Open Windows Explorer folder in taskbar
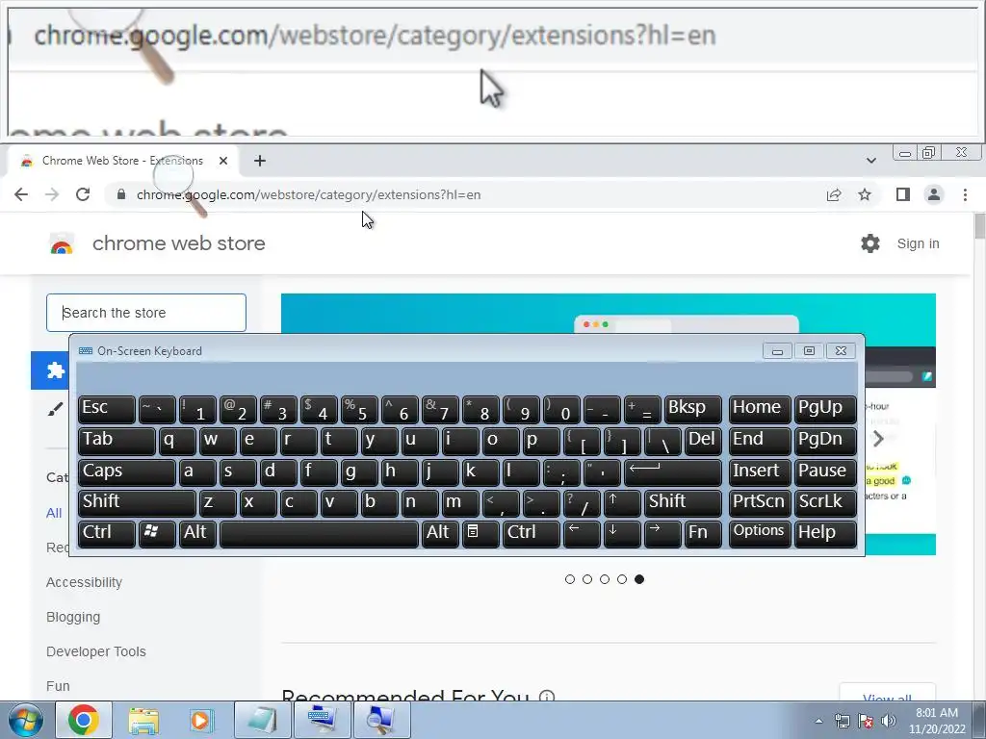The image size is (986, 739). pos(143,720)
